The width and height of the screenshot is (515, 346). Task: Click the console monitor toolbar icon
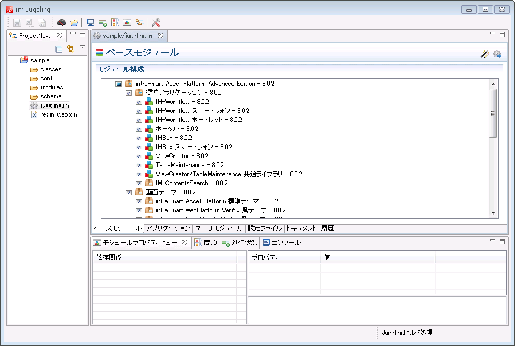[90, 22]
